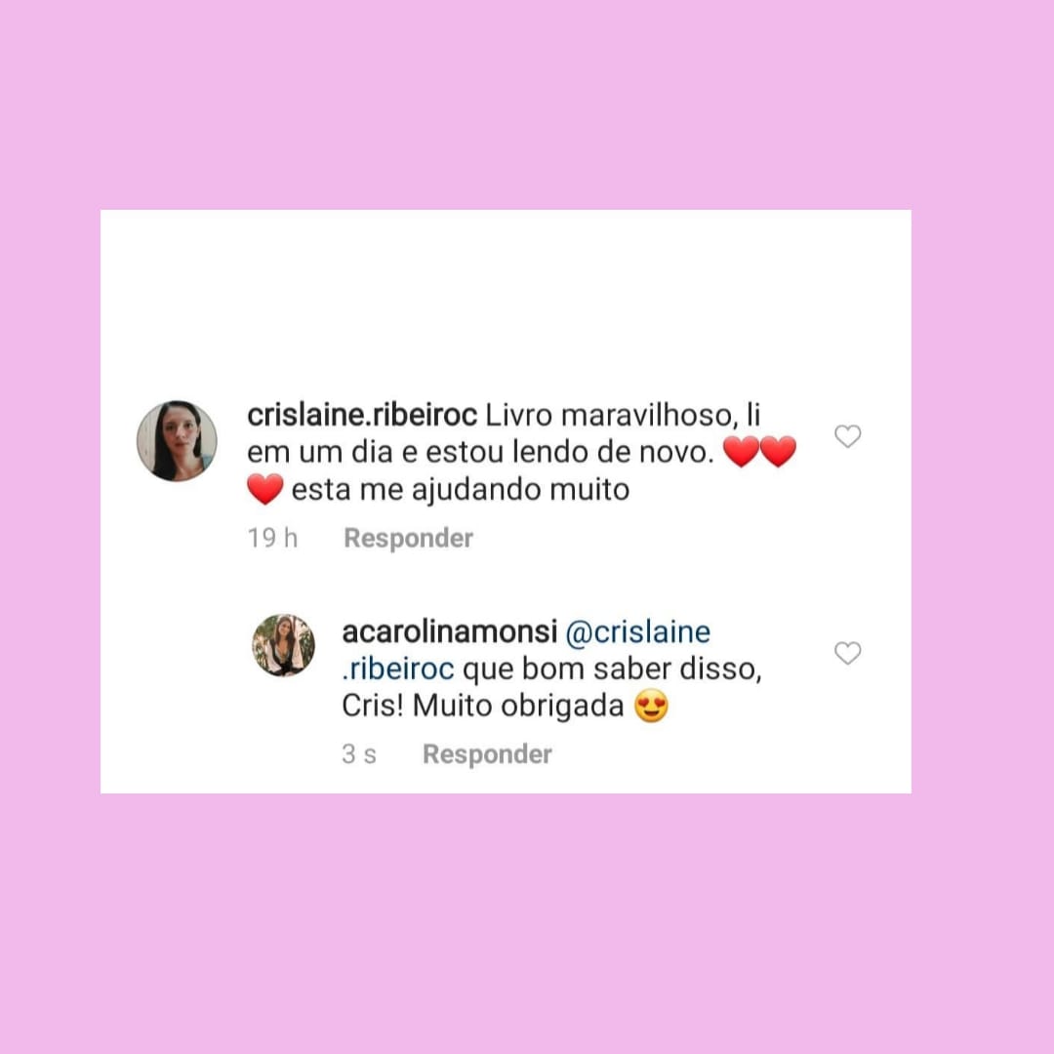The image size is (1054, 1054).
Task: Open acarolinamonsi's profile picture
Action: [284, 645]
